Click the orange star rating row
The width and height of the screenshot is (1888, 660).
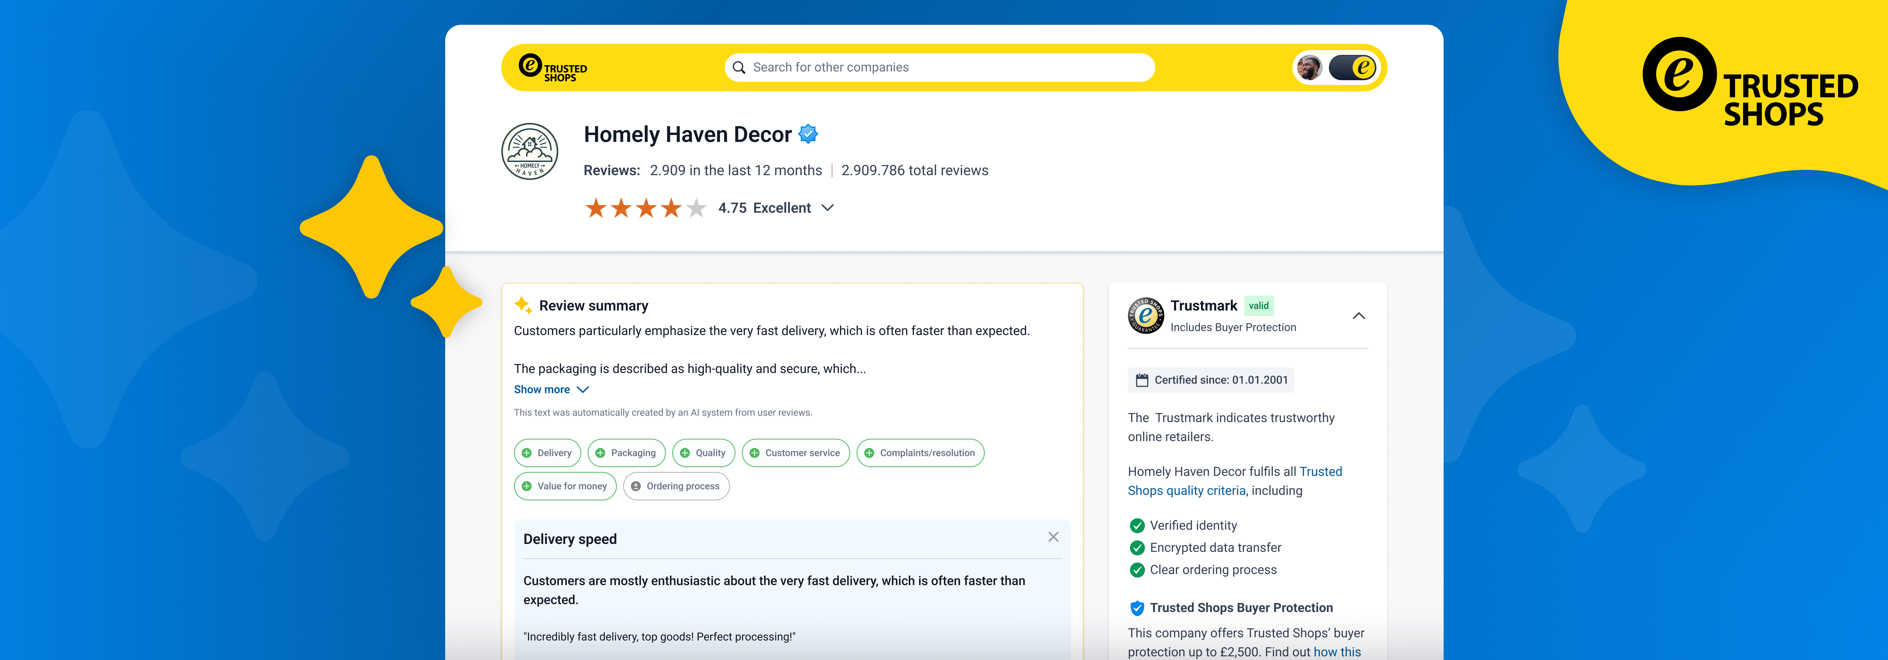coord(646,208)
